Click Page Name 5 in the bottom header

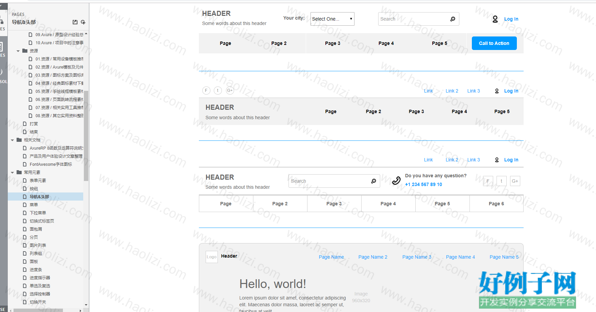pyautogui.click(x=504, y=257)
